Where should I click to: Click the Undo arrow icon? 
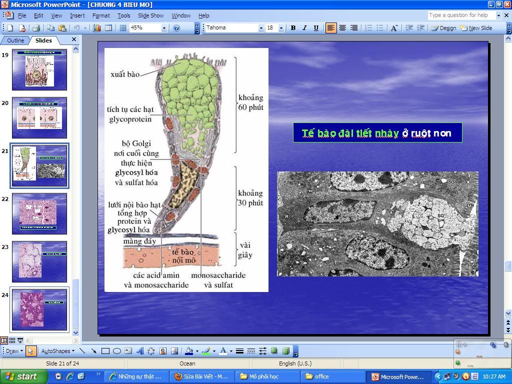tap(76, 28)
